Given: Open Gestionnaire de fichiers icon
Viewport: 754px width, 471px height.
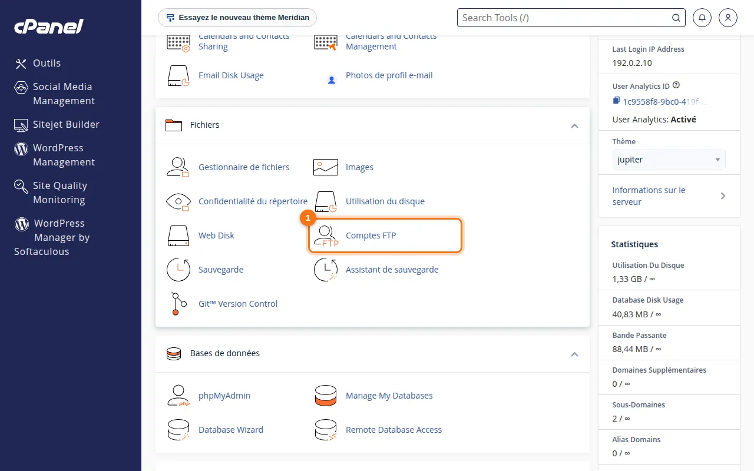Looking at the screenshot, I should pyautogui.click(x=178, y=167).
